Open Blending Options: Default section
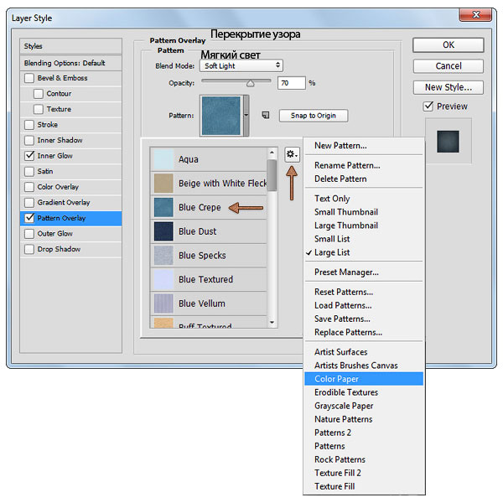Viewport: 503px width, 503px height. pyautogui.click(x=71, y=63)
